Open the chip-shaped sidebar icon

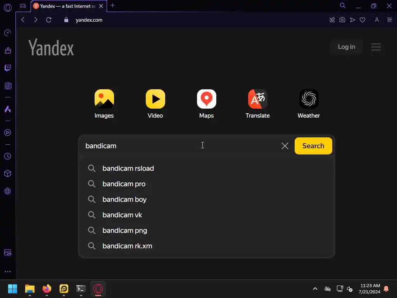(8, 86)
